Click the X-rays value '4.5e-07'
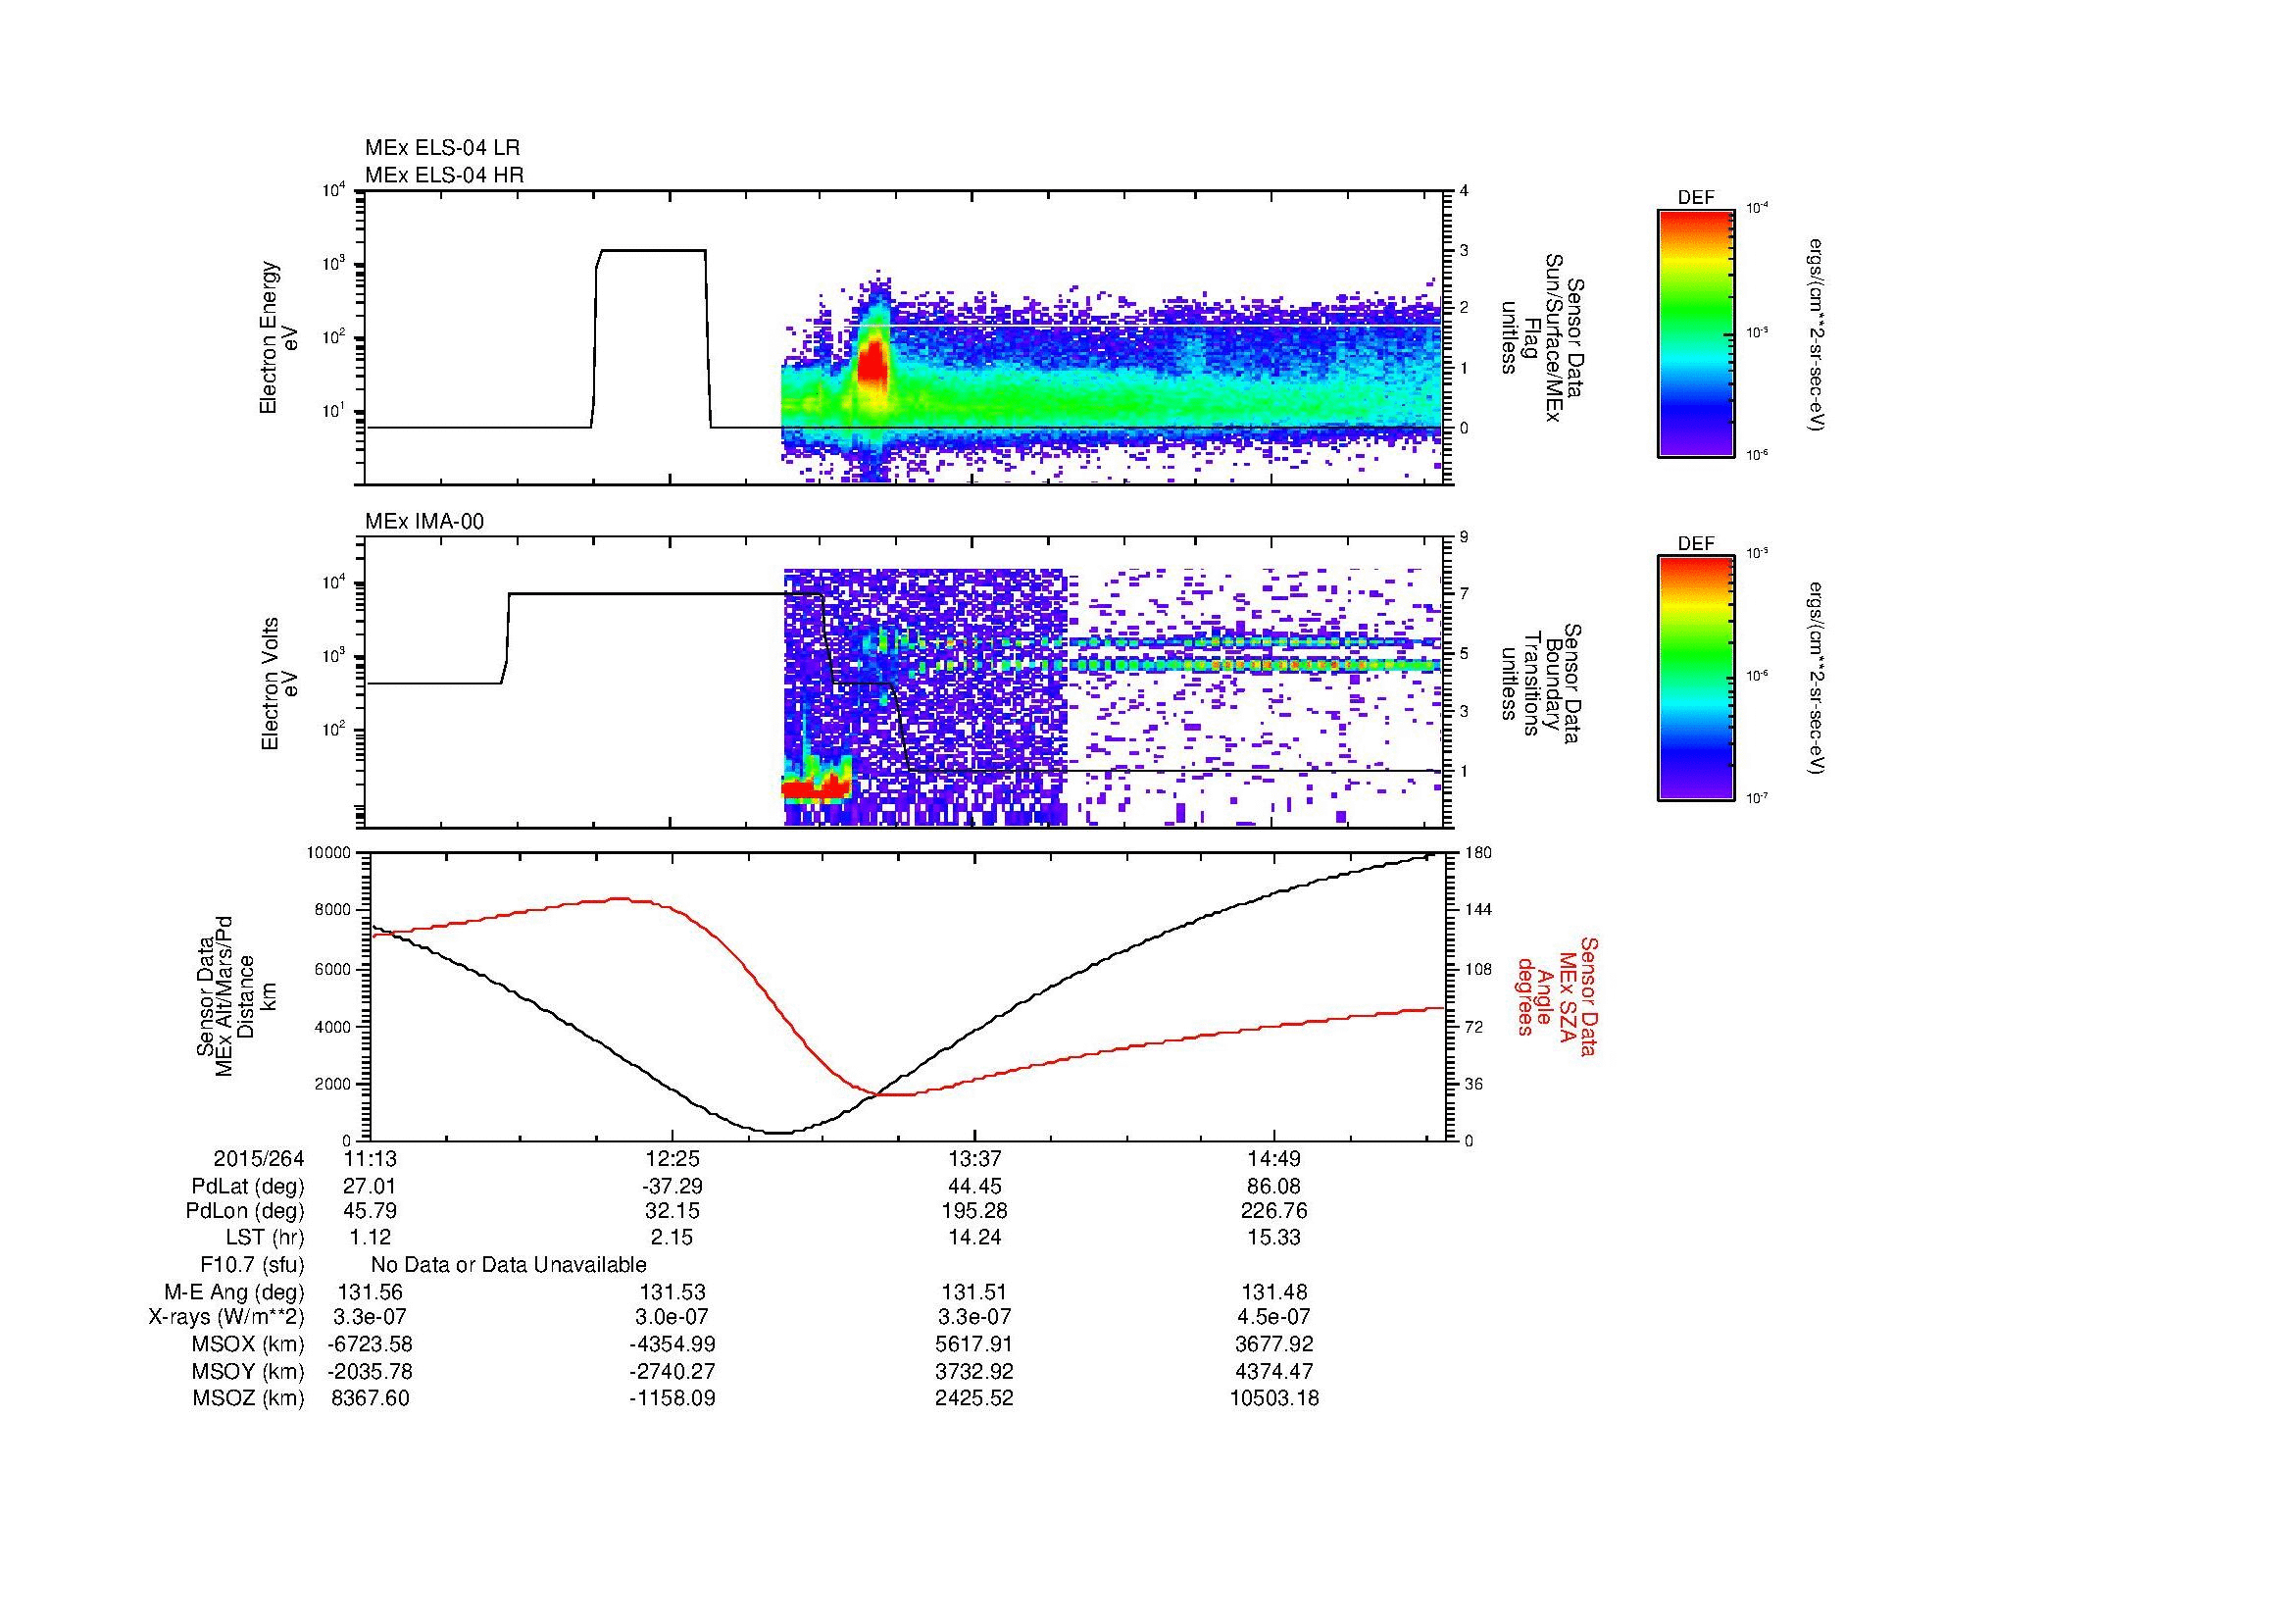 pyautogui.click(x=1274, y=1317)
